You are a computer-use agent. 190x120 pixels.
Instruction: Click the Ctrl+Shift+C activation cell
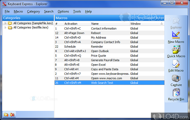72,28
